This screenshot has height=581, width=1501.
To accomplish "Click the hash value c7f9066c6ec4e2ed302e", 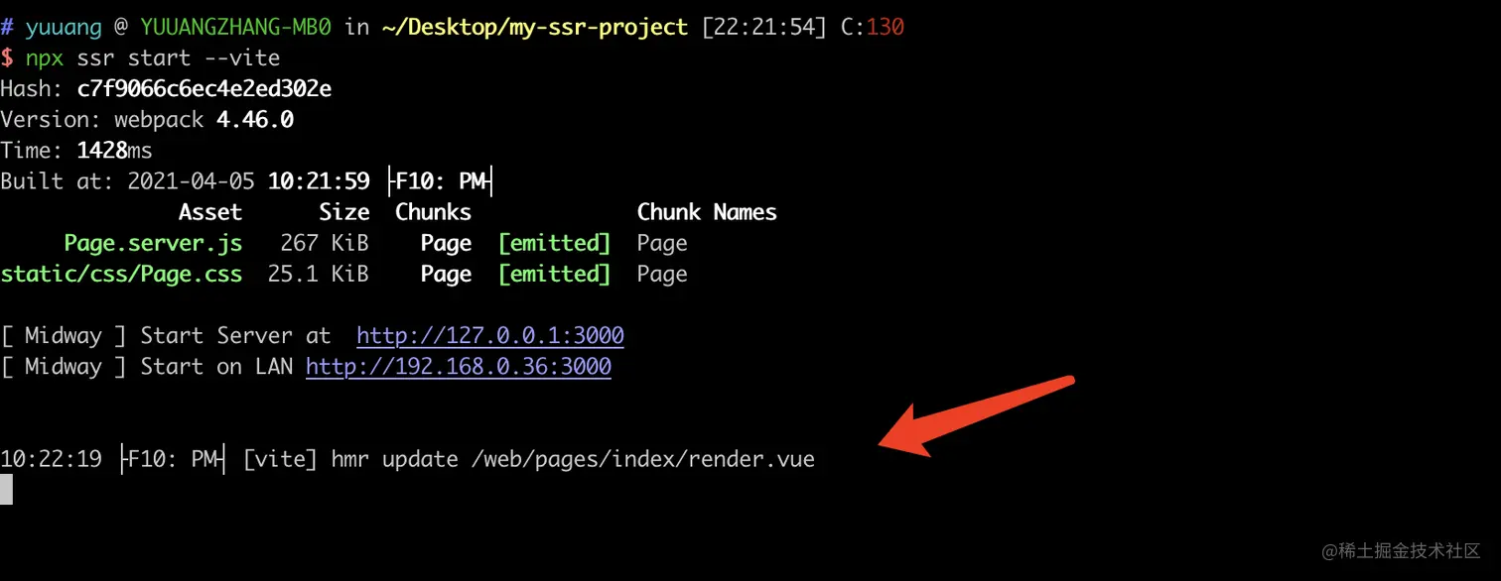I will tap(205, 89).
